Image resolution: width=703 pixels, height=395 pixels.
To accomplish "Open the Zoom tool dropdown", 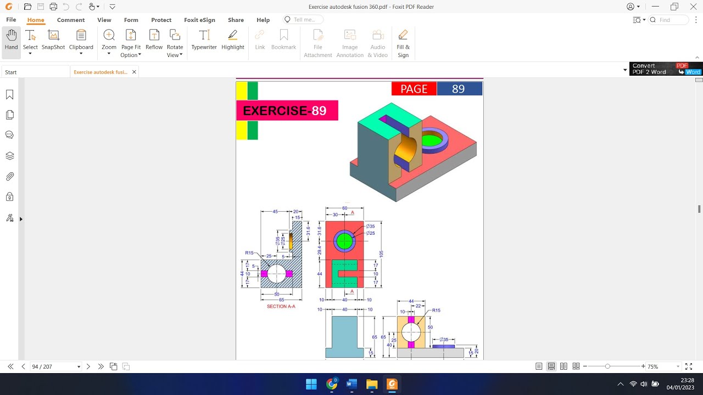I will pyautogui.click(x=109, y=54).
